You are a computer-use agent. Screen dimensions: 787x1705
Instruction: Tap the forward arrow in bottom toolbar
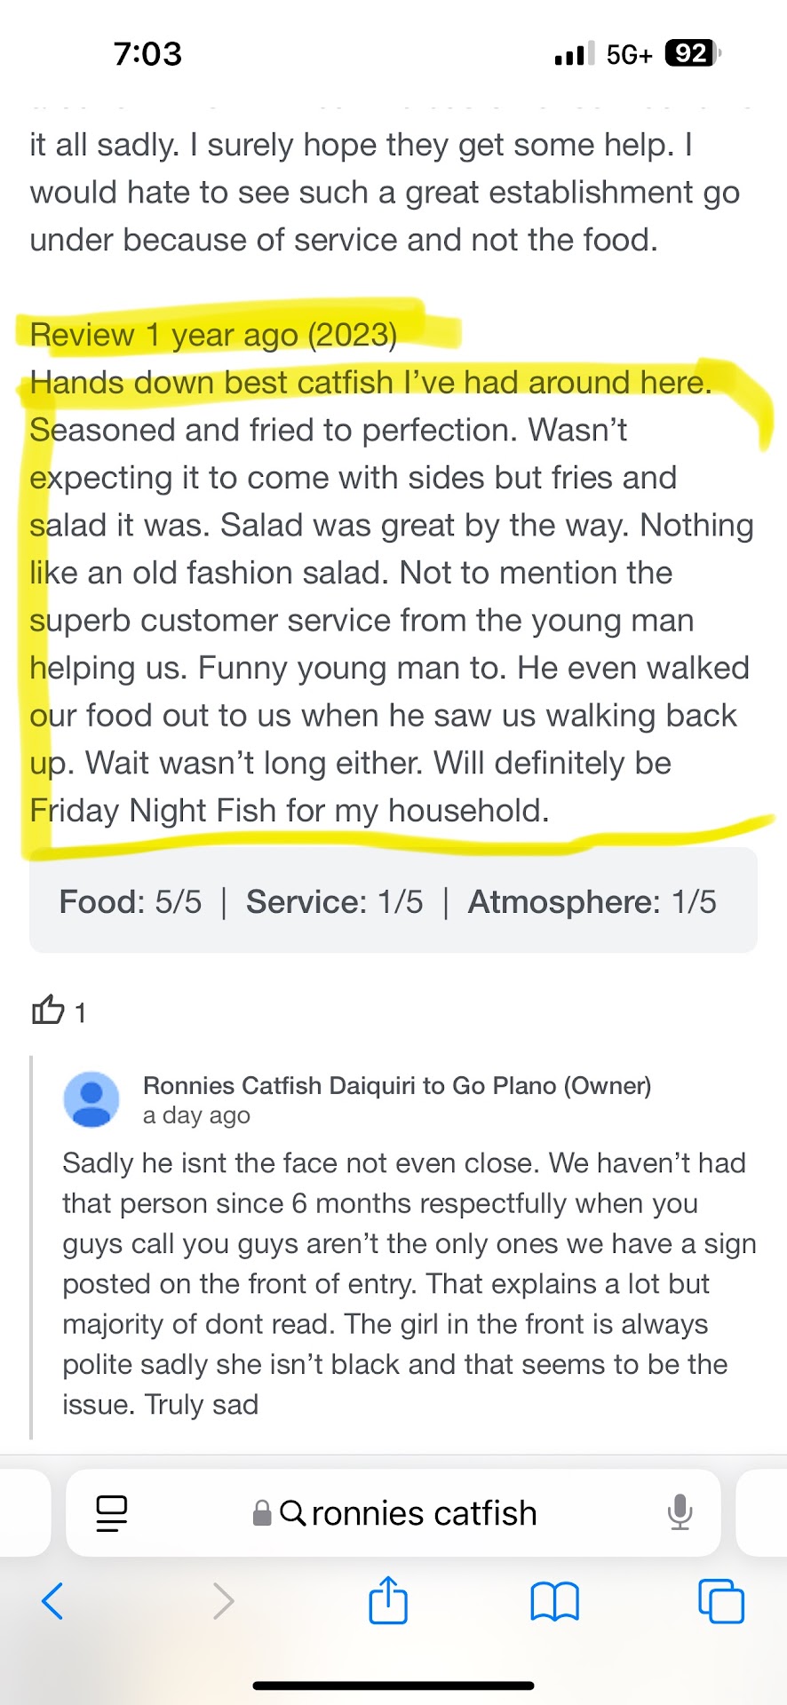coord(223,1601)
